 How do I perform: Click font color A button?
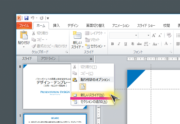pos(166,43)
